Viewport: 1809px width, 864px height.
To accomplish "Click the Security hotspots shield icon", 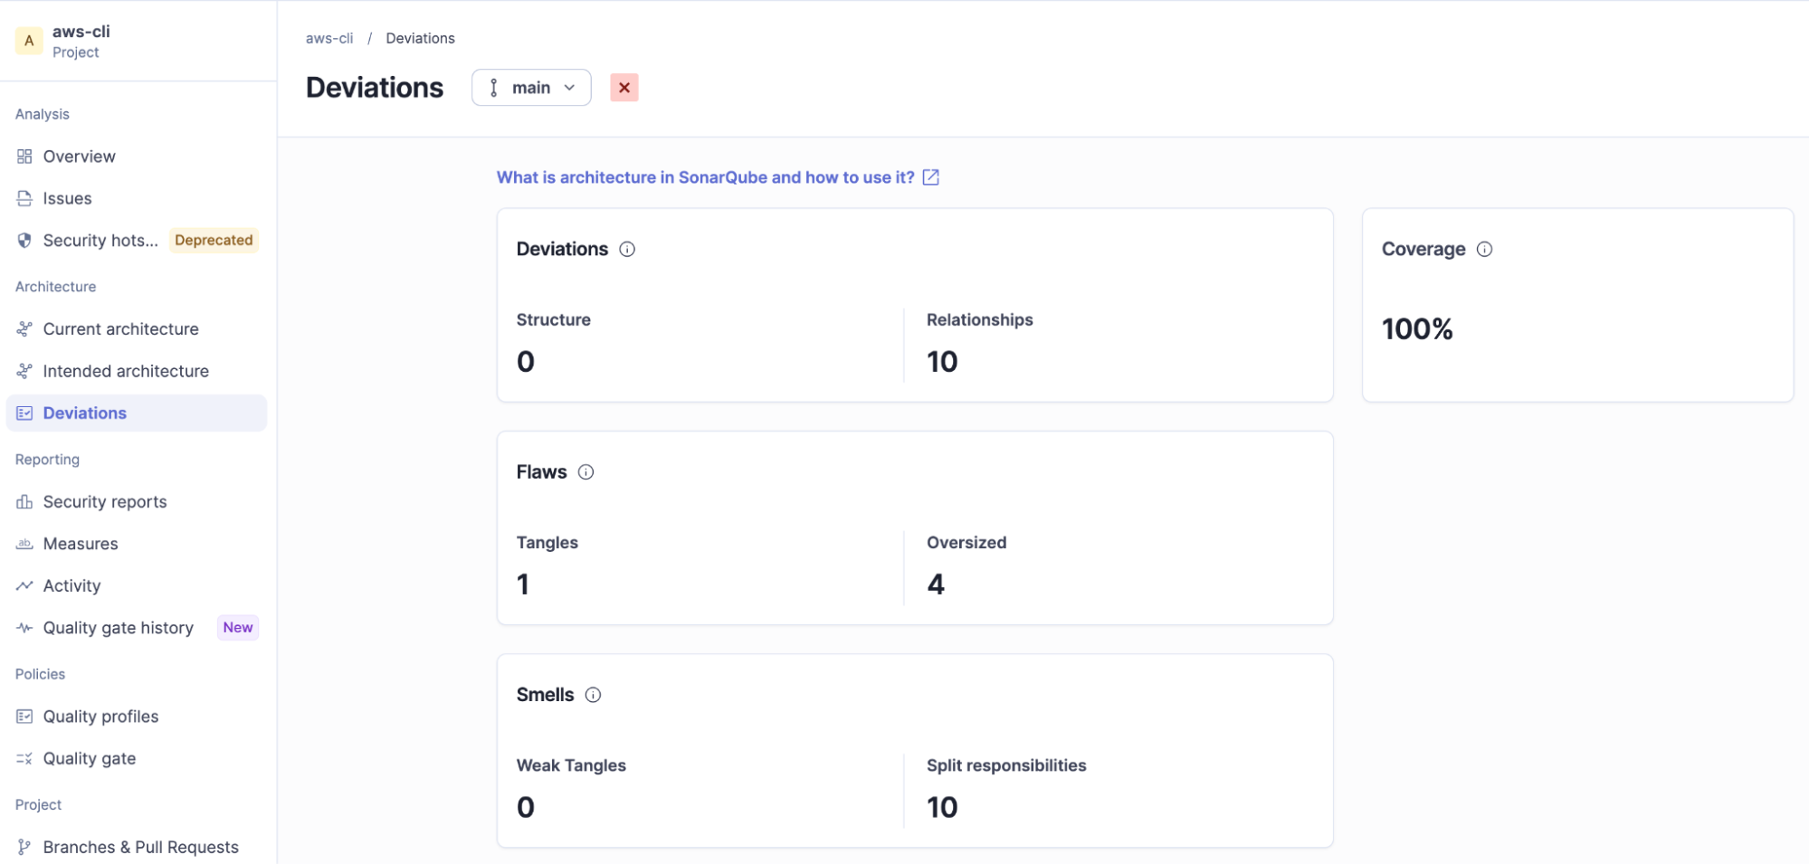I will (x=24, y=241).
